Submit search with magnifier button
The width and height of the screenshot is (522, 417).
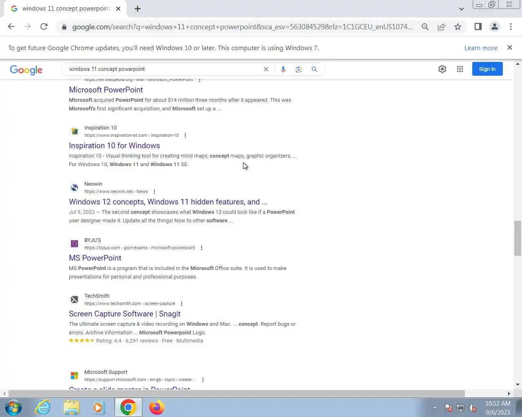314,69
